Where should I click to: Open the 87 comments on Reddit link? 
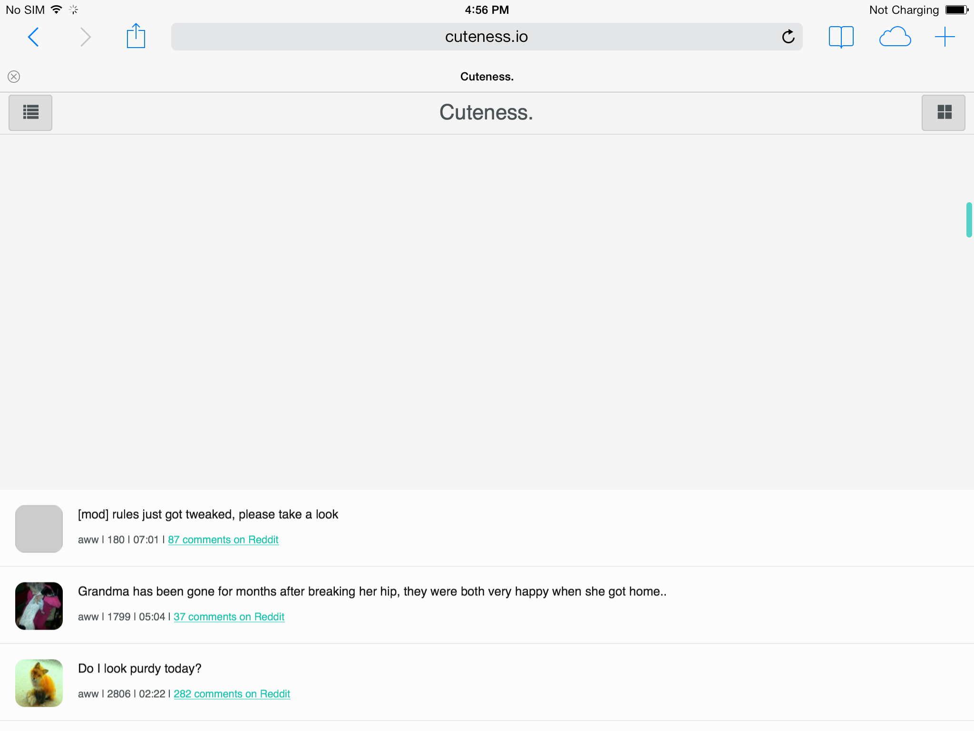[223, 540]
